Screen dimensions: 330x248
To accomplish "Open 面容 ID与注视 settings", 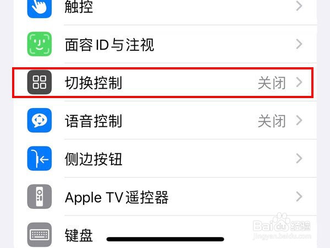I will click(x=165, y=44).
